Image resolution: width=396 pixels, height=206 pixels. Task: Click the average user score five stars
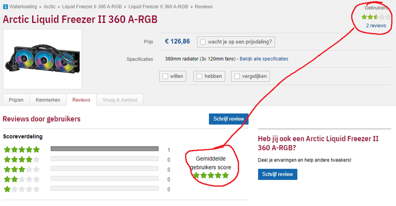coord(211,175)
